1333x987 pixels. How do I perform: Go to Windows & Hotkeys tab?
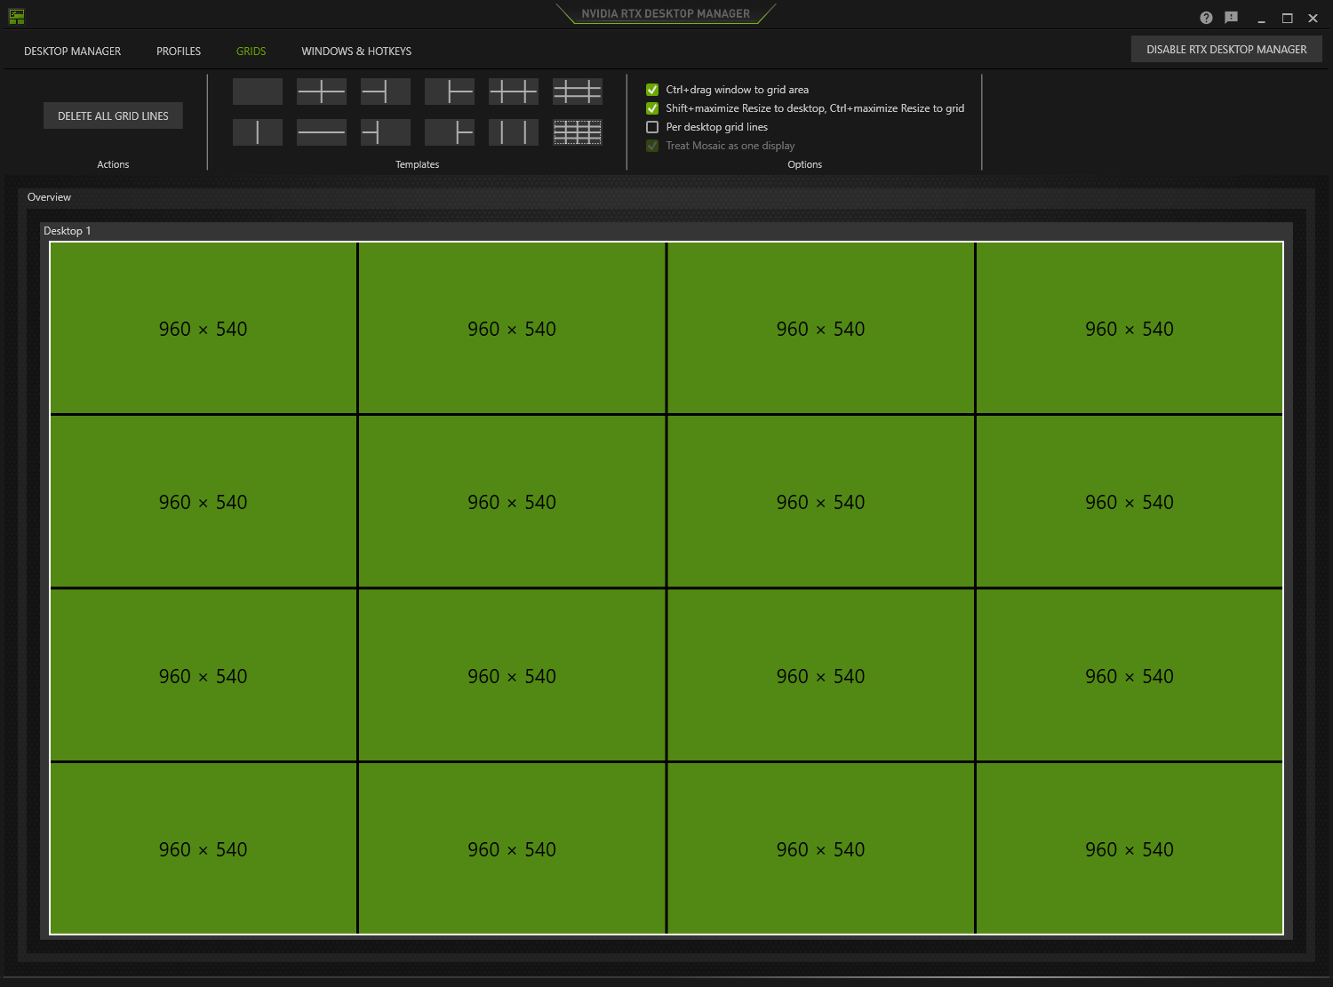click(356, 52)
